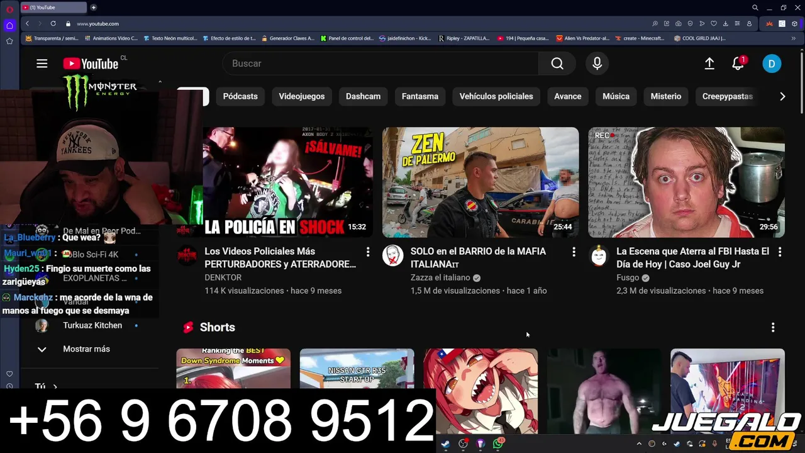805x453 pixels.
Task: Open the YouTube hamburger guide menu
Action: point(42,64)
